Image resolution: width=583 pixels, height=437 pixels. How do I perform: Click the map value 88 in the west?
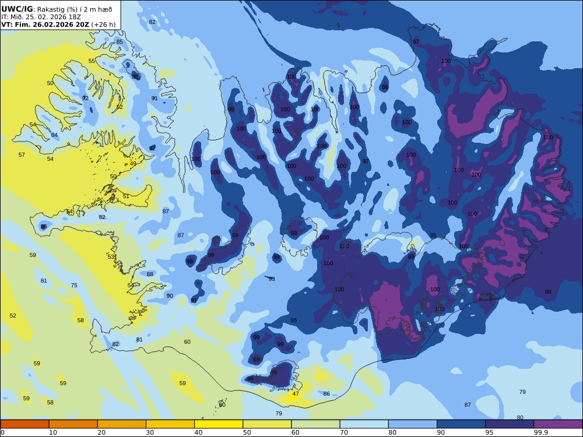coord(150,274)
